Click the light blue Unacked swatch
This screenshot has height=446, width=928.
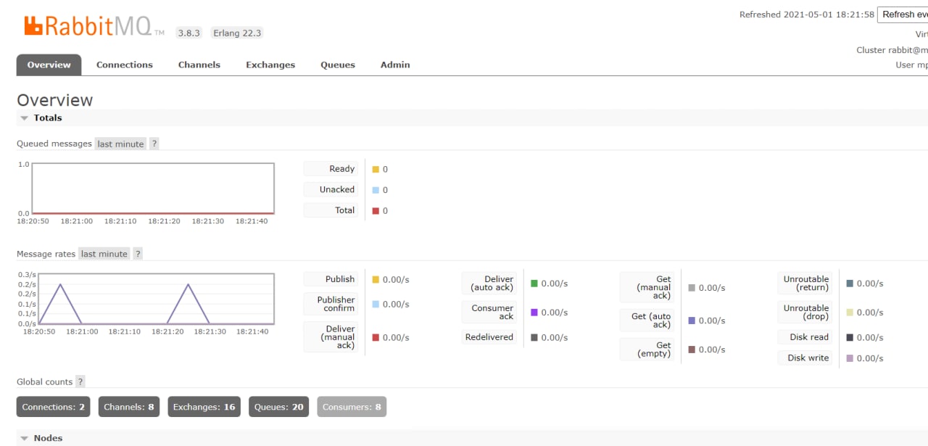click(376, 190)
